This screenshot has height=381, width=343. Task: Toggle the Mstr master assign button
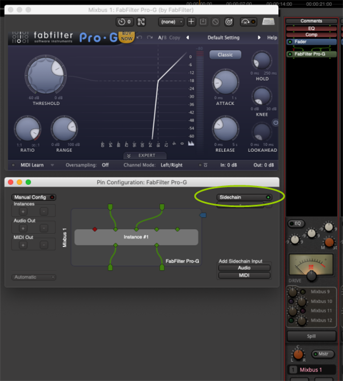323,354
